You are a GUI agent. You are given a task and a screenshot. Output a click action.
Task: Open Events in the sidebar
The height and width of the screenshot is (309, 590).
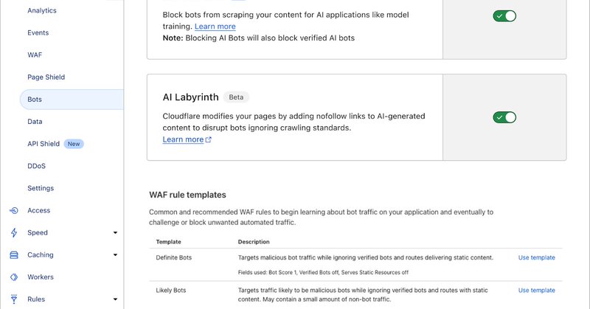tap(38, 32)
